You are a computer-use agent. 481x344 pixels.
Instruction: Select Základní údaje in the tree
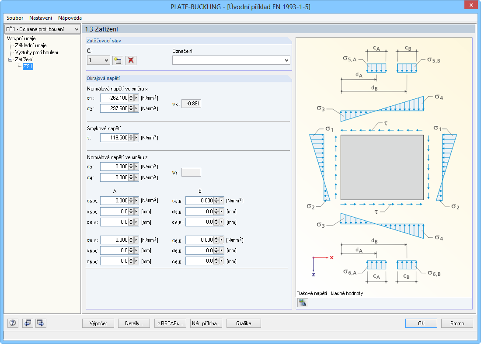(31, 45)
